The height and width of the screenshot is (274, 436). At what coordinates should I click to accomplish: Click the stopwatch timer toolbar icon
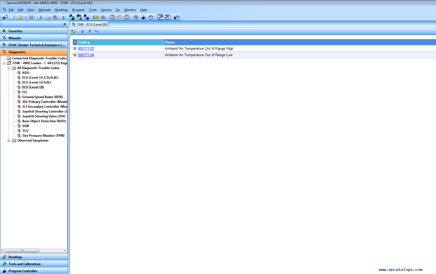click(x=151, y=17)
